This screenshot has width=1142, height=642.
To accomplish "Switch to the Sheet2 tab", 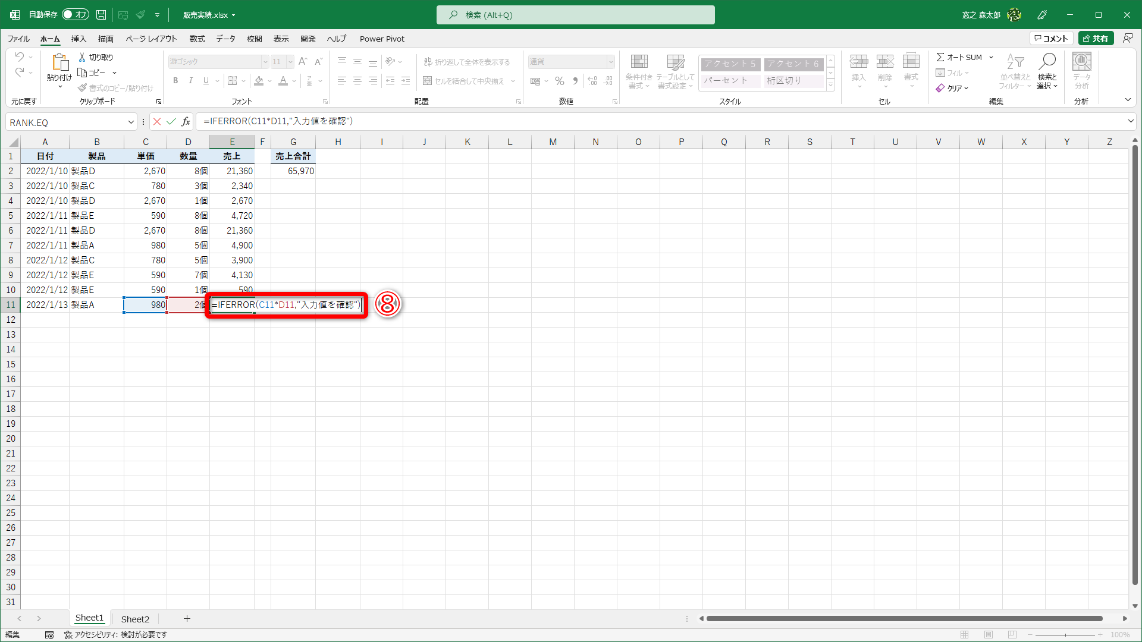I will click(x=135, y=619).
